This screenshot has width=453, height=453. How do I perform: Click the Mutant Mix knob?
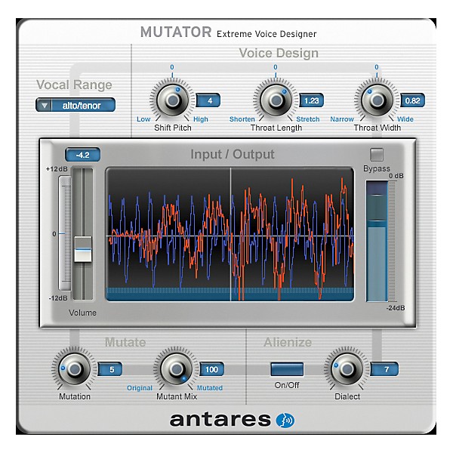pos(177,369)
